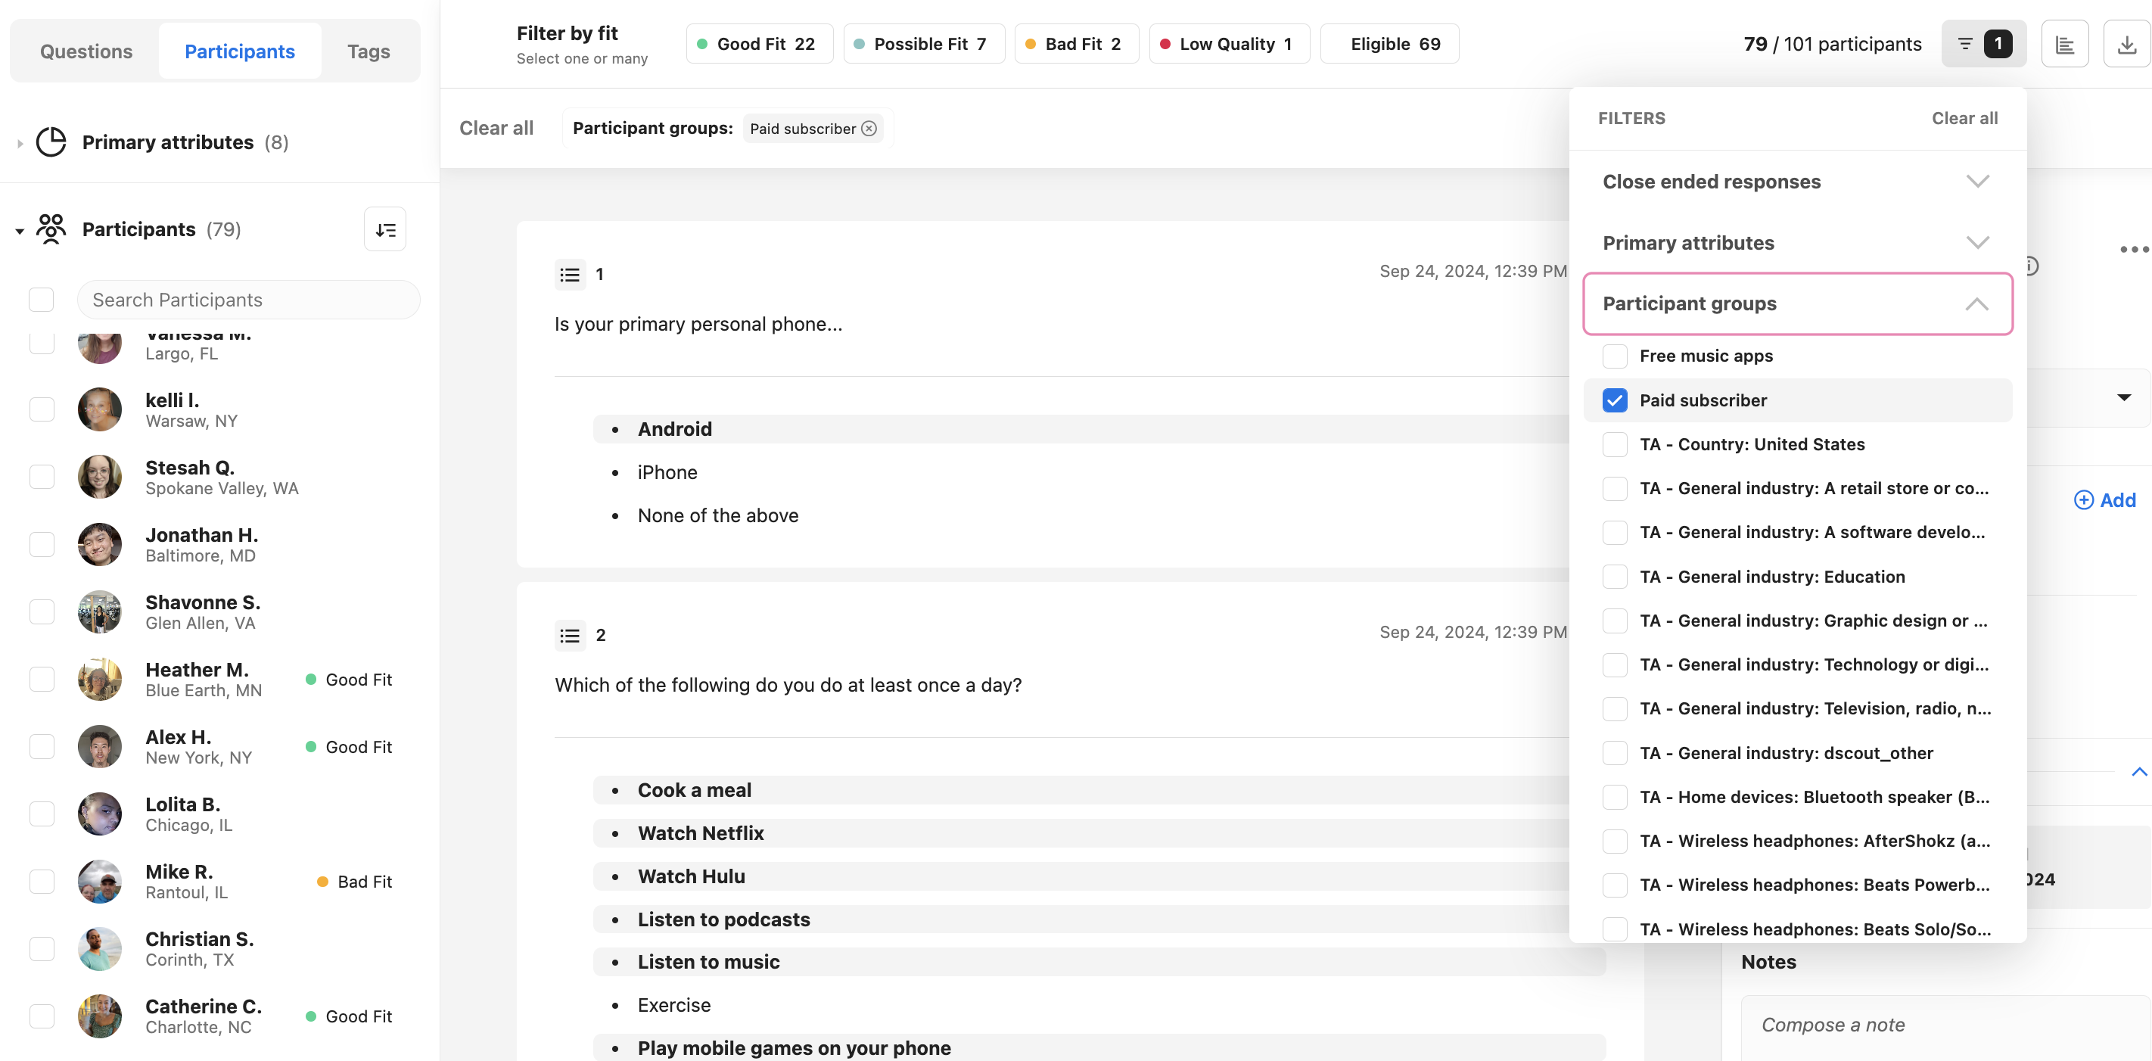
Task: Check TA - Home devices: Bluetooth speaker
Action: 1614,797
